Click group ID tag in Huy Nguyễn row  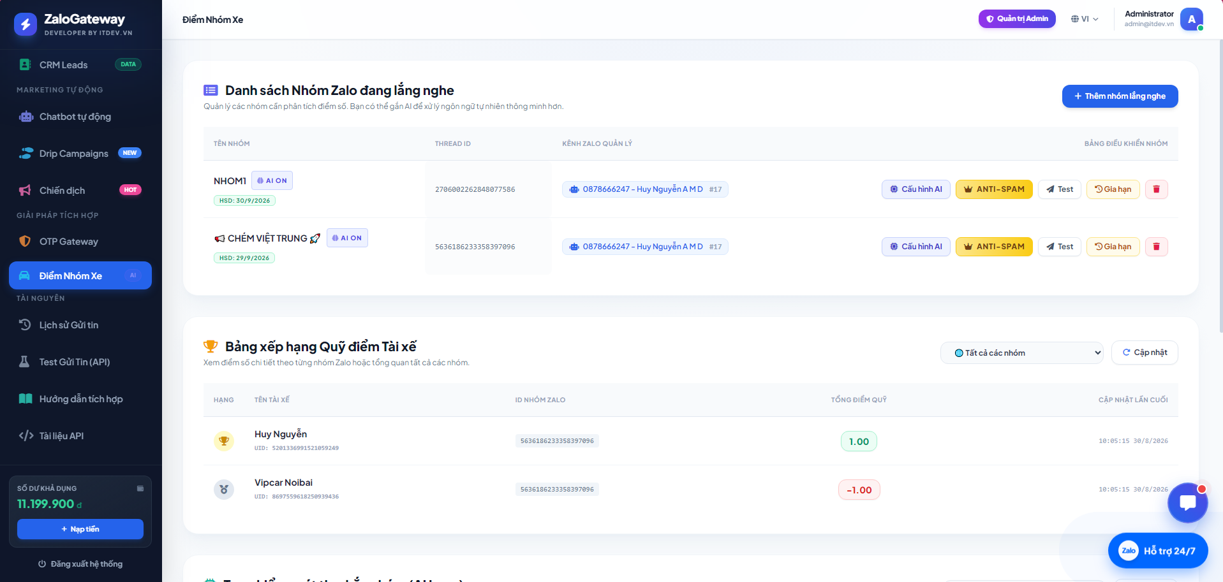tap(557, 441)
